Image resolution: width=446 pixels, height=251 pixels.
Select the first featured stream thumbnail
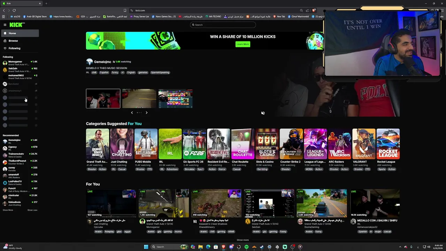(x=103, y=98)
